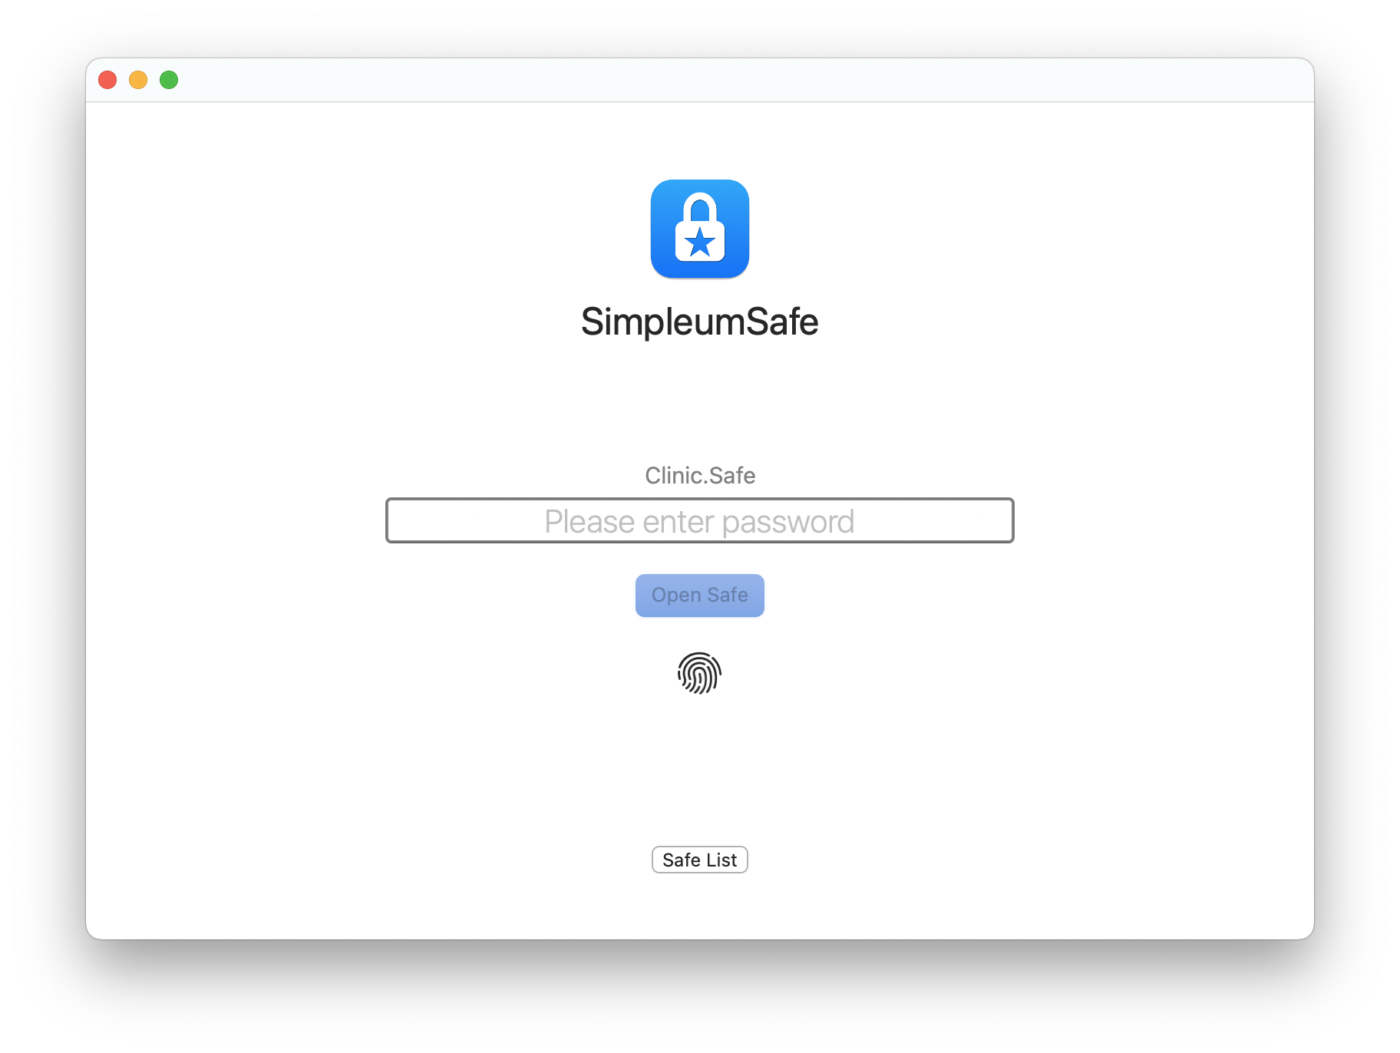This screenshot has width=1400, height=1053.
Task: Click the Clinic.Safe name label
Action: pos(699,476)
